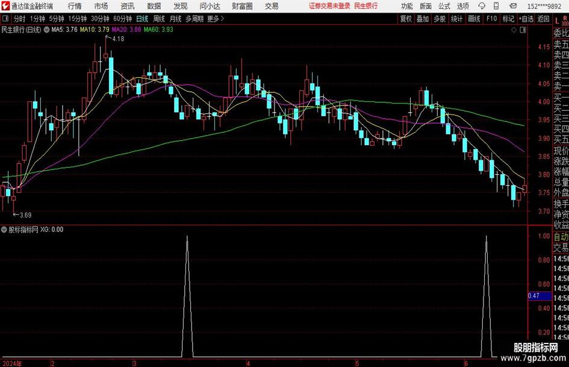Click the 叠加 overlay button
Screen dimensions: 569x367
point(423,19)
